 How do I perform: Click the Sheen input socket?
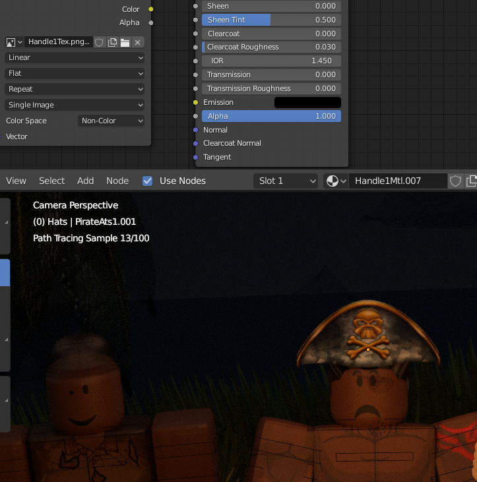(195, 6)
